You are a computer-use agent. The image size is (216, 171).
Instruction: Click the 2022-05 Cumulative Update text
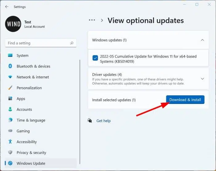point(148,59)
